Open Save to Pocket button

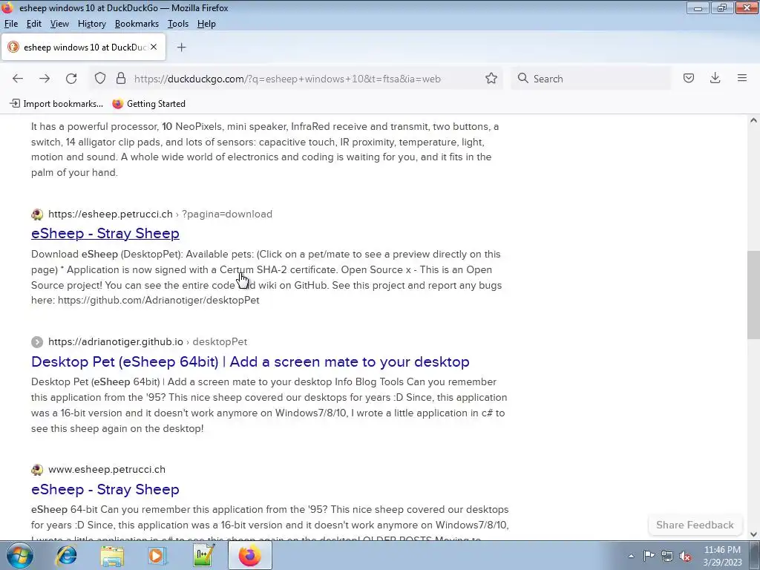(689, 78)
